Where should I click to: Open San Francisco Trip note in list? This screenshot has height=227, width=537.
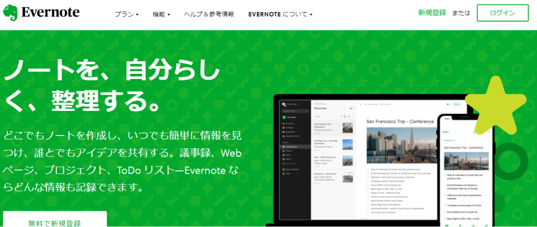click(x=333, y=128)
